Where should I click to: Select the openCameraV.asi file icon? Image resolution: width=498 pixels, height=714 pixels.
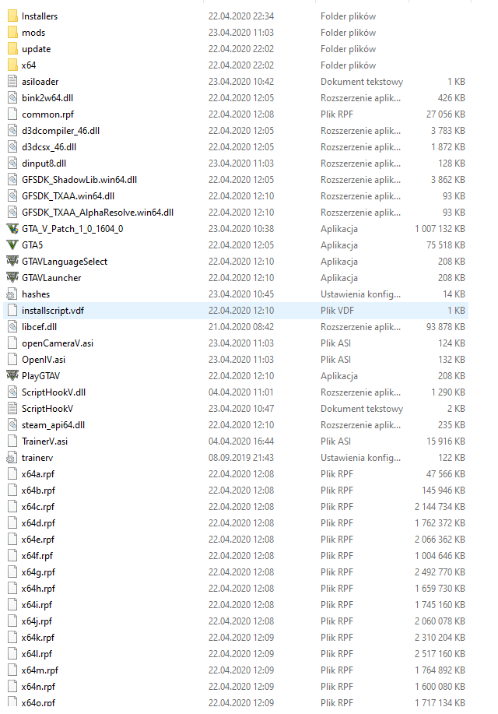point(12,343)
